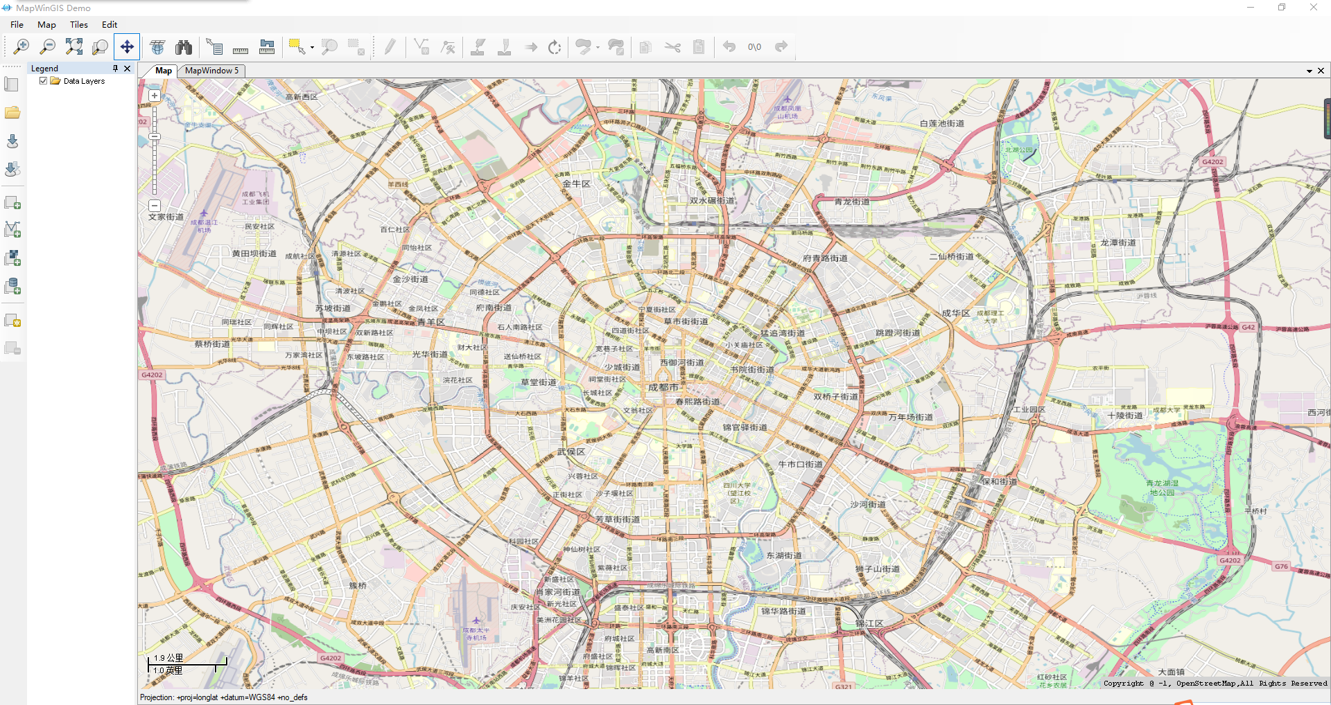1331x705 pixels.
Task: Click the add vector layer sidebar icon
Action: point(12,229)
